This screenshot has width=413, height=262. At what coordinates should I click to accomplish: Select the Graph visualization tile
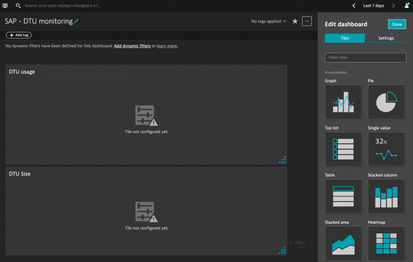[343, 102]
